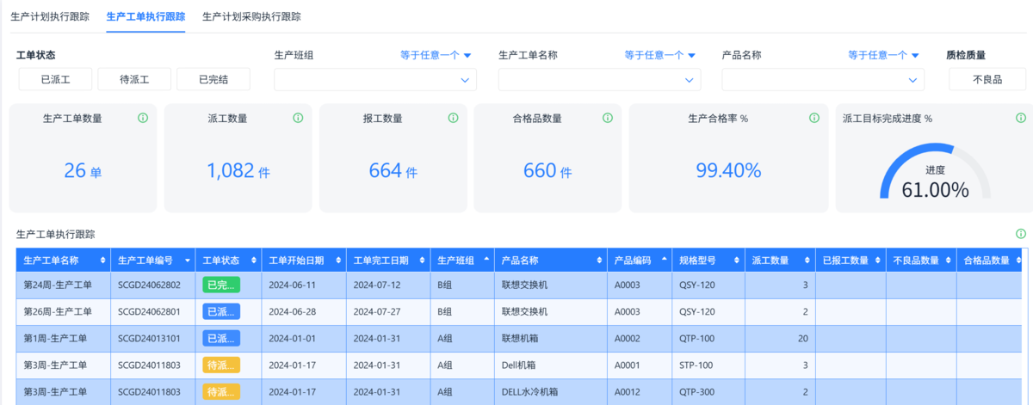Image resolution: width=1033 pixels, height=405 pixels.
Task: Expand 等于任意一个 operator for 生产工单名称
Action: tap(659, 55)
